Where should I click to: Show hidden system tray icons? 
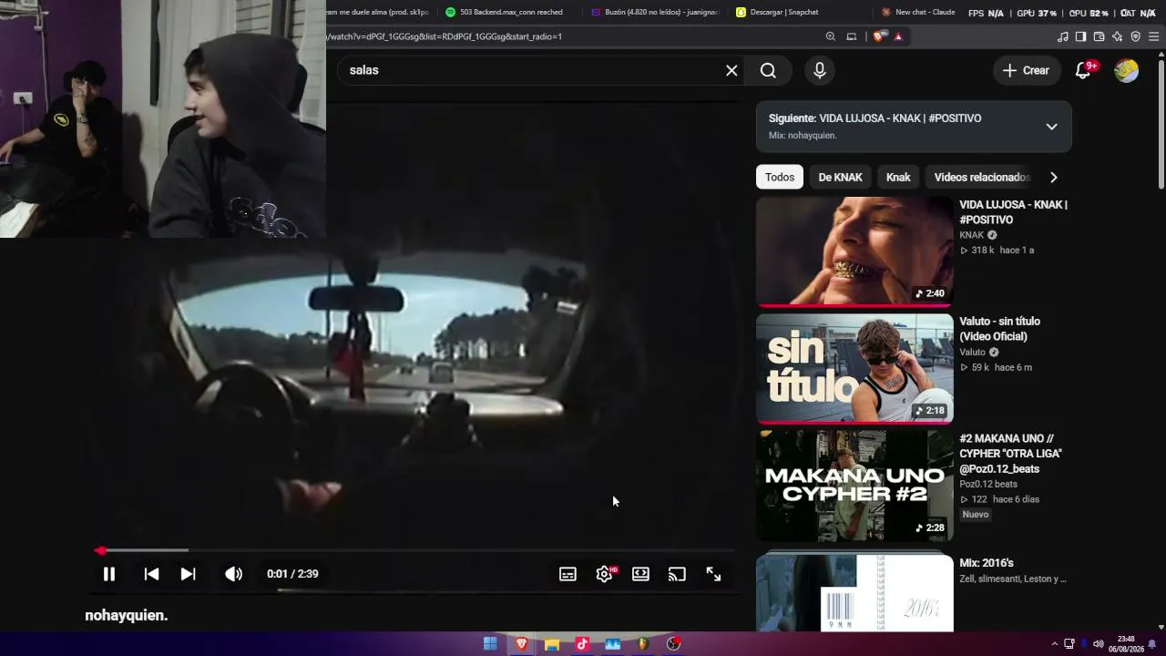click(1054, 644)
